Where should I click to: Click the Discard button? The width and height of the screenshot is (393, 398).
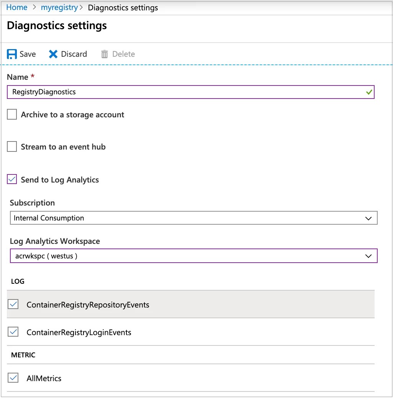(x=68, y=54)
